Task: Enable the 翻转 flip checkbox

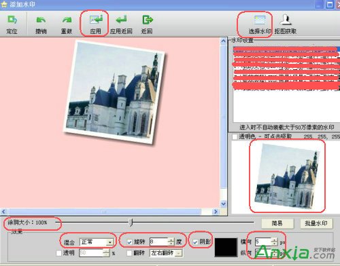Action: coord(129,253)
